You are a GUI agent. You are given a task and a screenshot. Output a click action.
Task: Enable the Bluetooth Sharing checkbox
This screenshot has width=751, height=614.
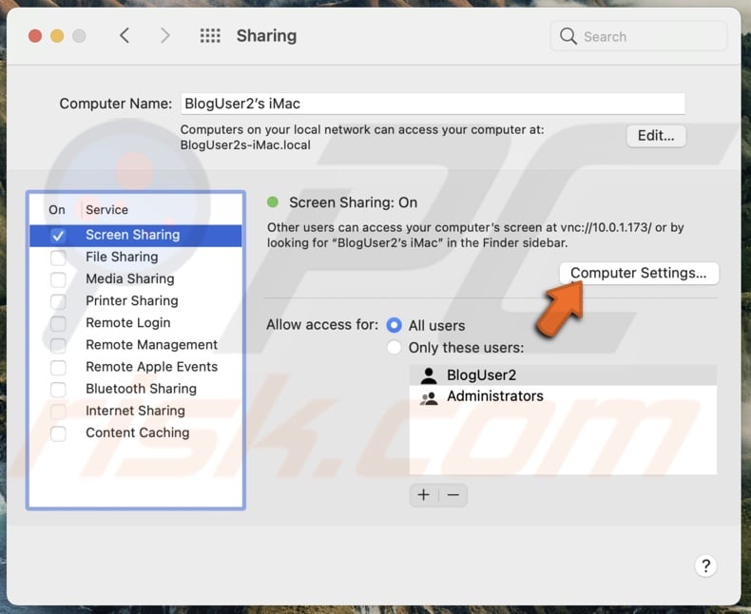pos(58,390)
